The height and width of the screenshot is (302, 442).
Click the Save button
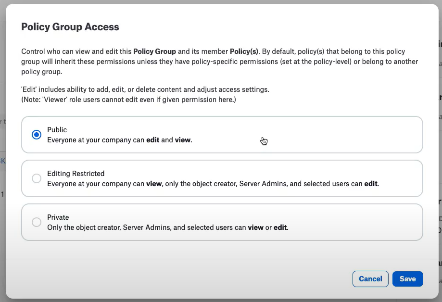click(407, 279)
